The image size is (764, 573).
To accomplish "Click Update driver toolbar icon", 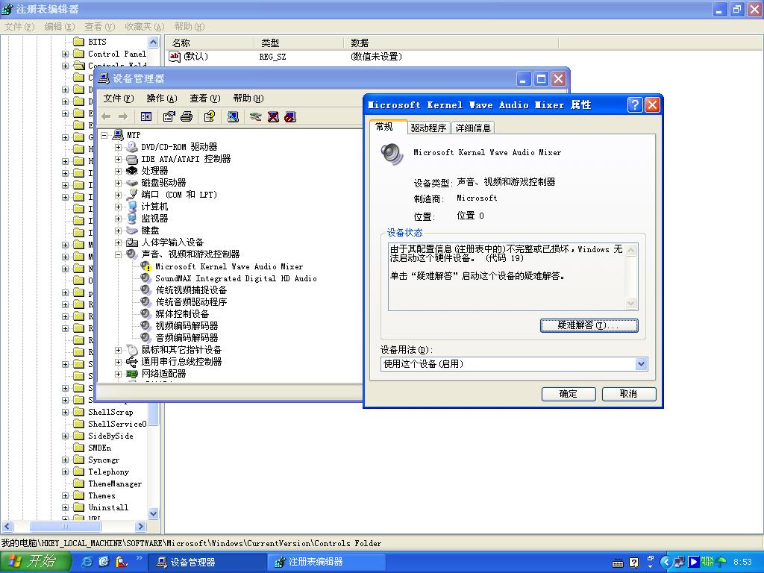I will [255, 117].
